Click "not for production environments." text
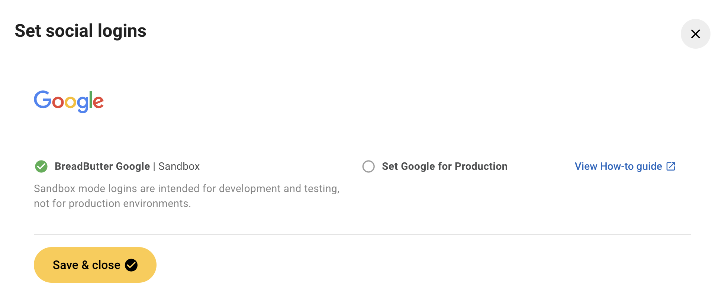The height and width of the screenshot is (295, 725). [x=112, y=204]
